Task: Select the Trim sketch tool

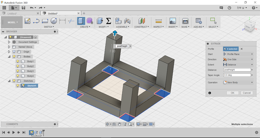Action: (x=71, y=21)
